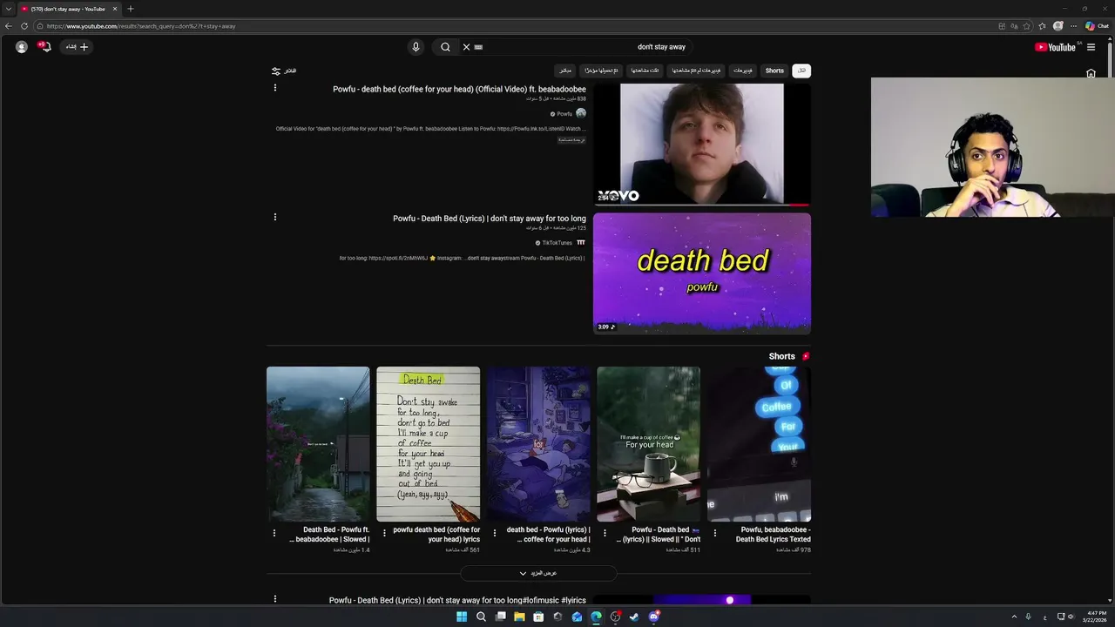The image size is (1115, 627).
Task: Open options for 'Death Bed - Powfu ft. beabadoobee | Slowed' short
Action: pos(274,533)
